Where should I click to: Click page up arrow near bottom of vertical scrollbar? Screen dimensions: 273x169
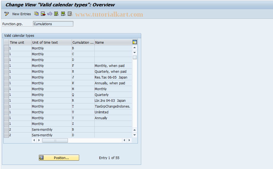135,130
